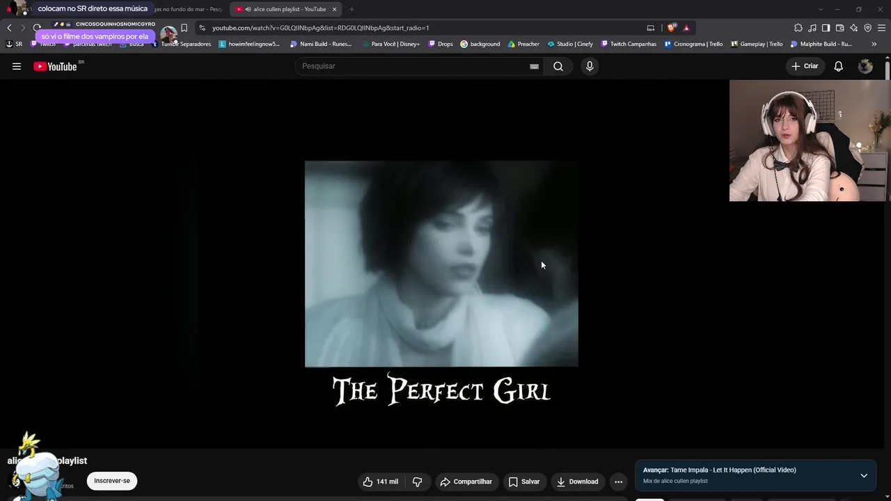The height and width of the screenshot is (501, 891).
Task: Bookmark this page with the bookmark icon
Action: pos(184,28)
